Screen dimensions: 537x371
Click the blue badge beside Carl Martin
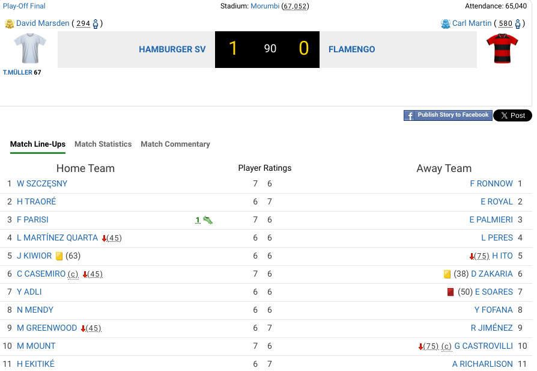[445, 23]
